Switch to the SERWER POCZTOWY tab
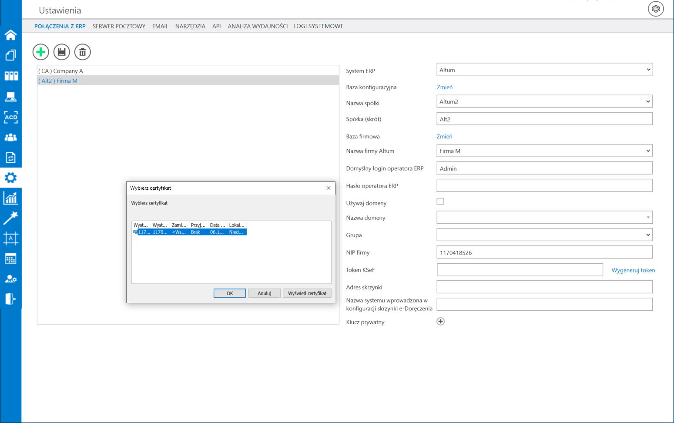This screenshot has width=674, height=423. click(119, 26)
